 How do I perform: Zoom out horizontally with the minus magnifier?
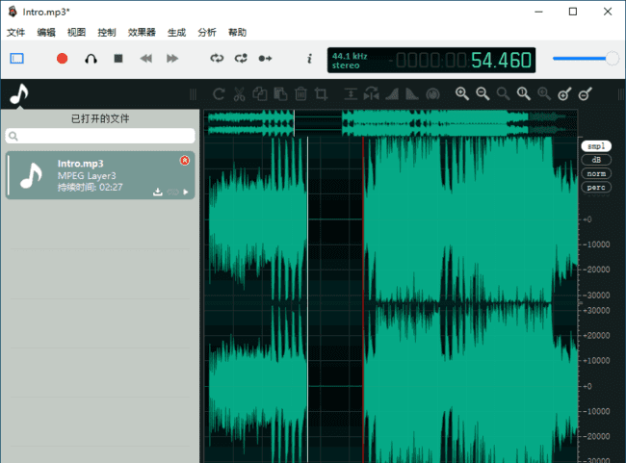483,94
